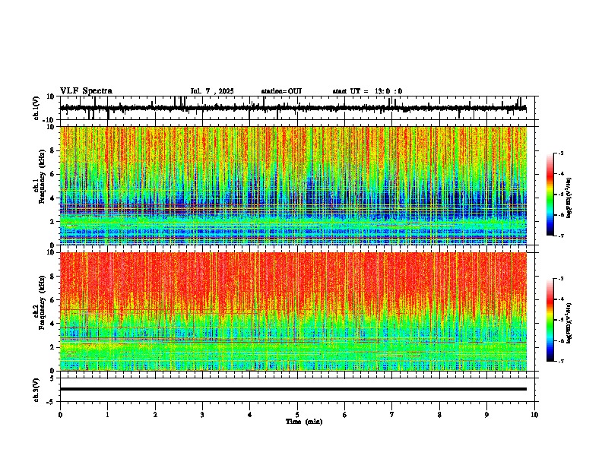
Task: Click the -3 label on ch.1 colorbar
Action: point(561,153)
